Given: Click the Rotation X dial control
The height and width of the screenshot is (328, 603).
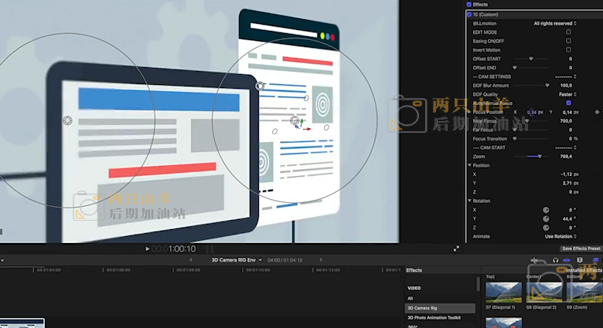Looking at the screenshot, I should pos(546,209).
